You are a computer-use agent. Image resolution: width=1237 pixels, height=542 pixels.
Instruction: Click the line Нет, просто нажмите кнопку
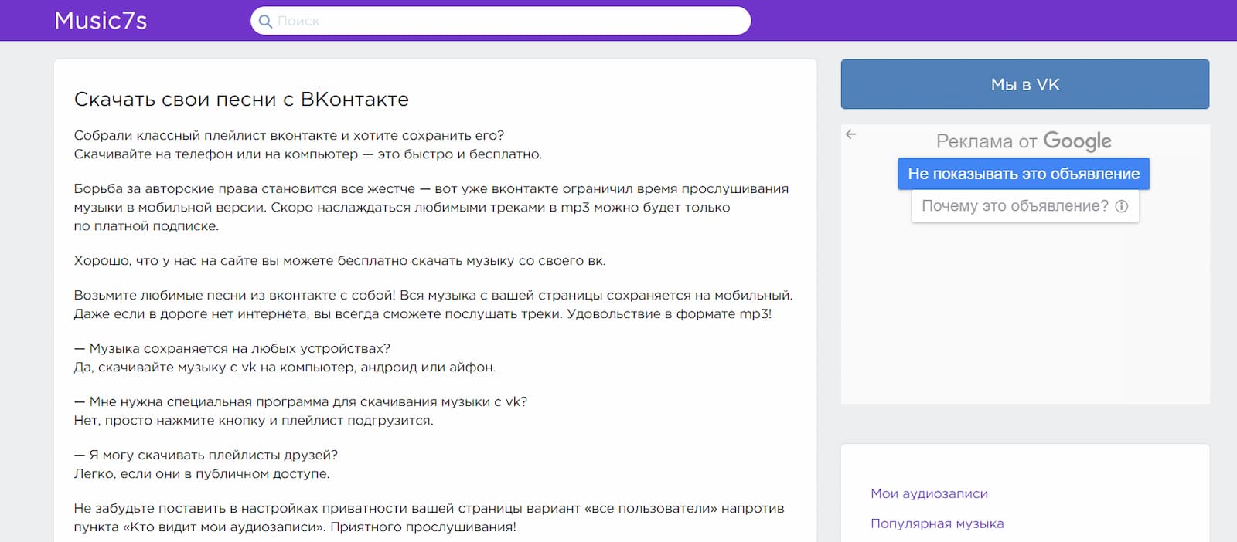pyautogui.click(x=254, y=420)
